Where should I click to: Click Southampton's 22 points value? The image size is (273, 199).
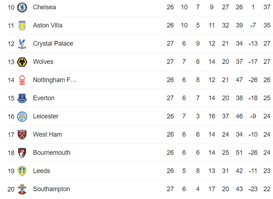click(x=267, y=189)
